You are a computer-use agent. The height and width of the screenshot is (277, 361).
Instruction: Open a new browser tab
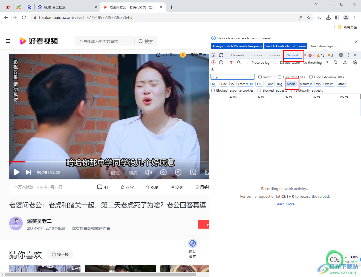click(x=172, y=7)
